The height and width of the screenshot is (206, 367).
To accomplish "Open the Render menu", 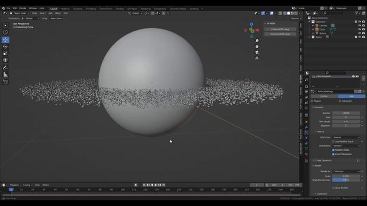I will pos(23,8).
